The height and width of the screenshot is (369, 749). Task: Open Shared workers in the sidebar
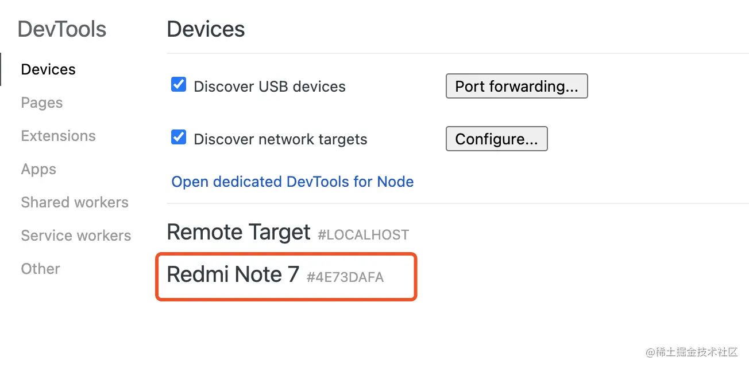tap(75, 202)
